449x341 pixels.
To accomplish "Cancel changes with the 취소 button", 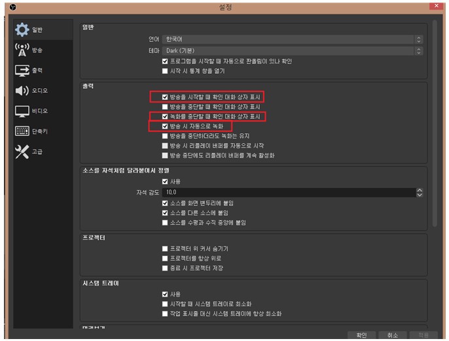I will coord(392,335).
